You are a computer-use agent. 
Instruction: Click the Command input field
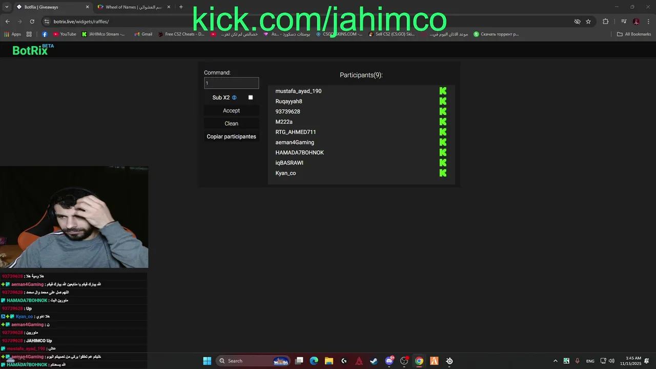[231, 83]
